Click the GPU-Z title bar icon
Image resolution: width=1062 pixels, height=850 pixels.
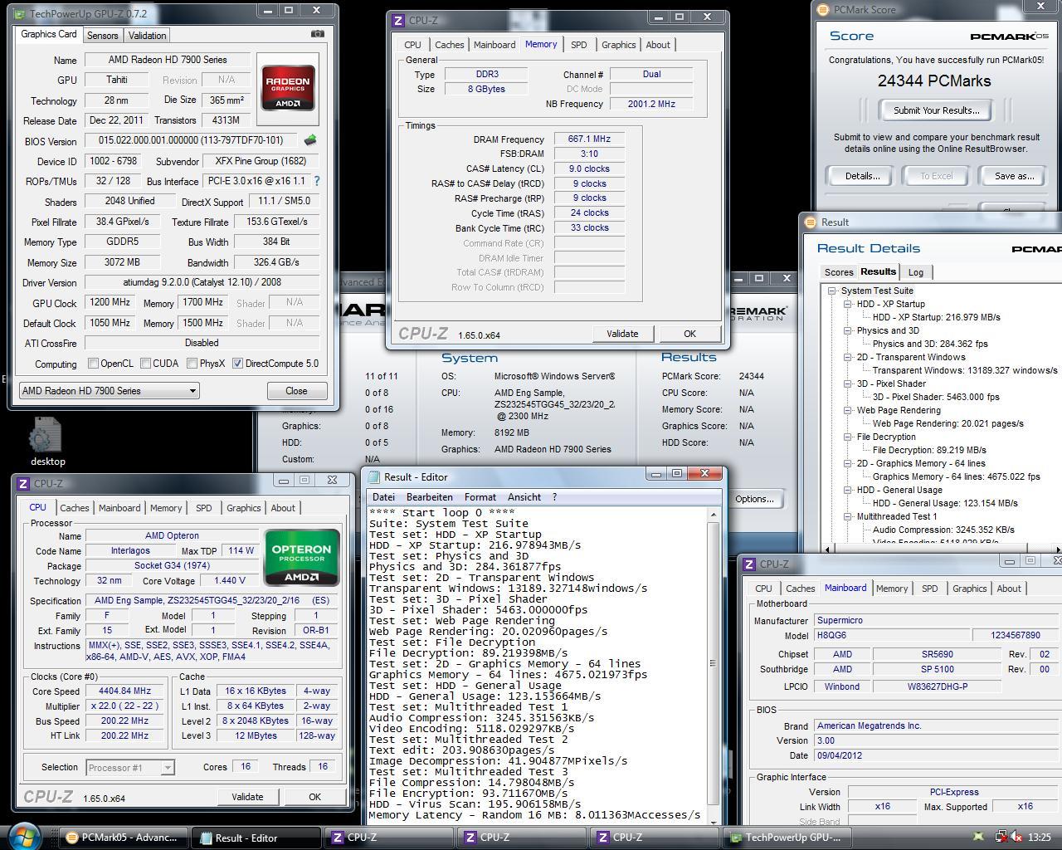[21, 14]
